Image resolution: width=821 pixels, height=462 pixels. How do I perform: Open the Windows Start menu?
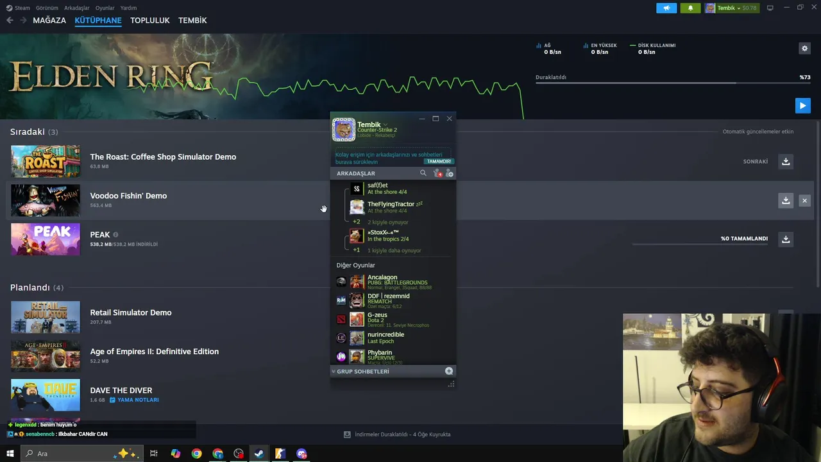click(x=10, y=454)
